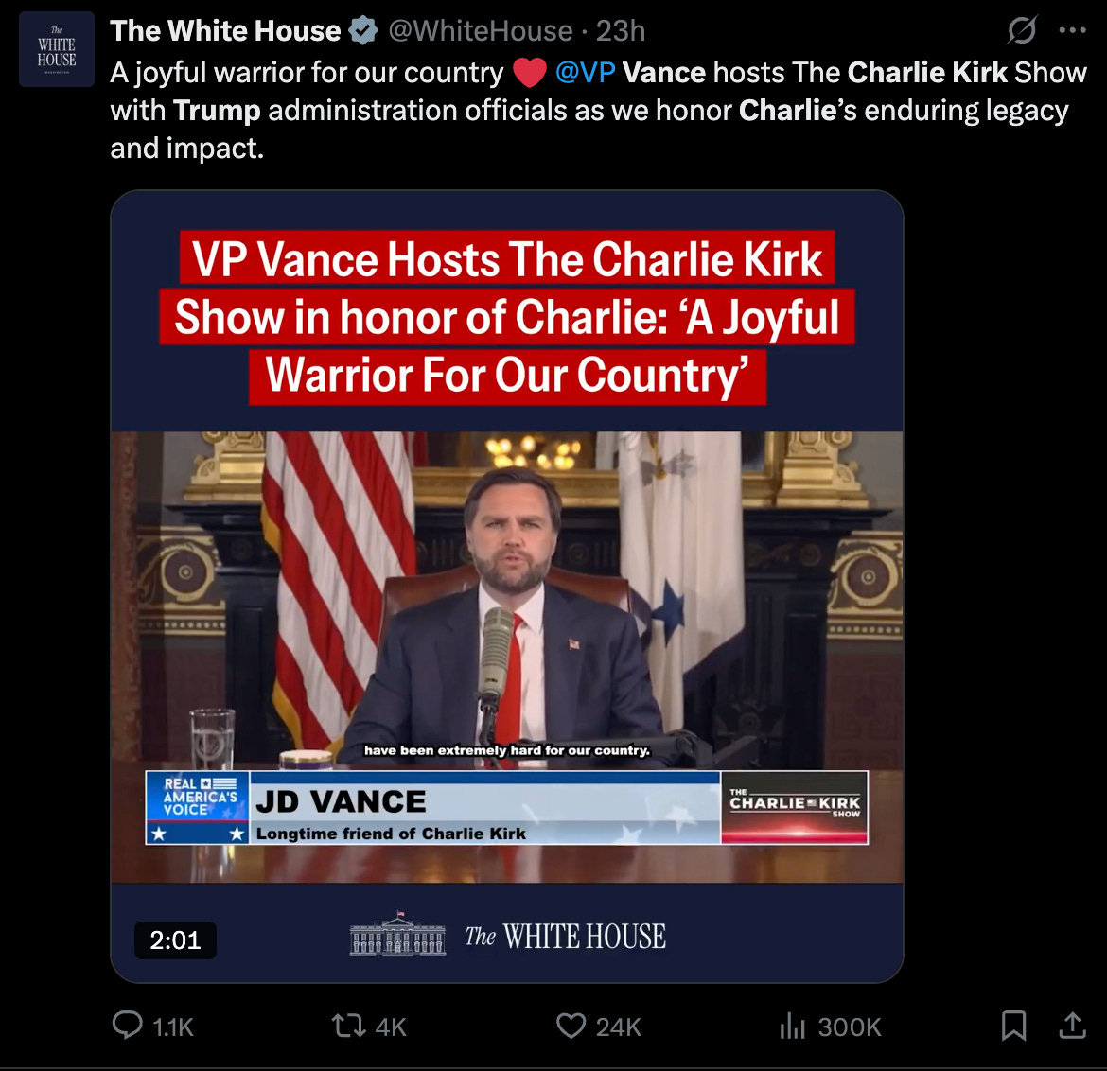Repost using the retweet arrows icon
This screenshot has width=1107, height=1071.
349,1026
